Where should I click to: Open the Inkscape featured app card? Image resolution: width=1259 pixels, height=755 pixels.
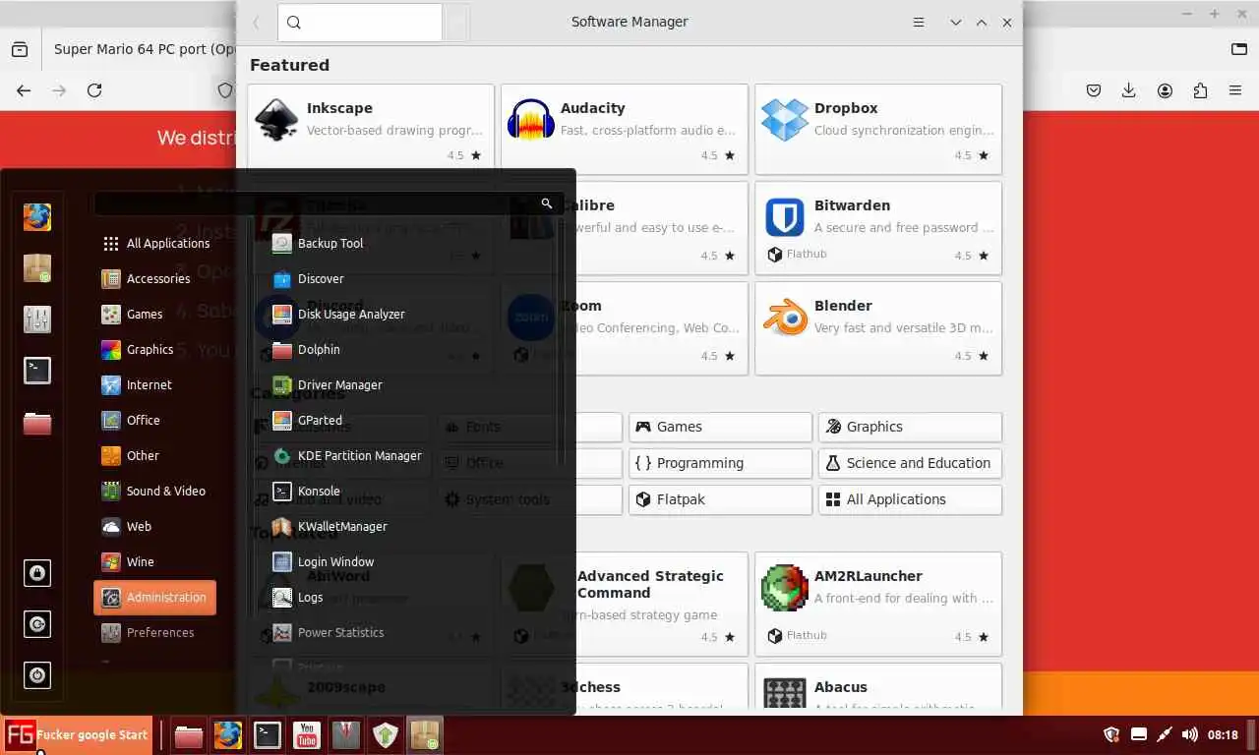click(x=371, y=128)
